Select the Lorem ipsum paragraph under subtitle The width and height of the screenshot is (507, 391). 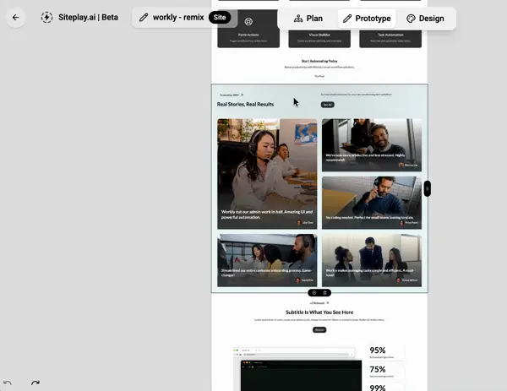pyautogui.click(x=319, y=320)
